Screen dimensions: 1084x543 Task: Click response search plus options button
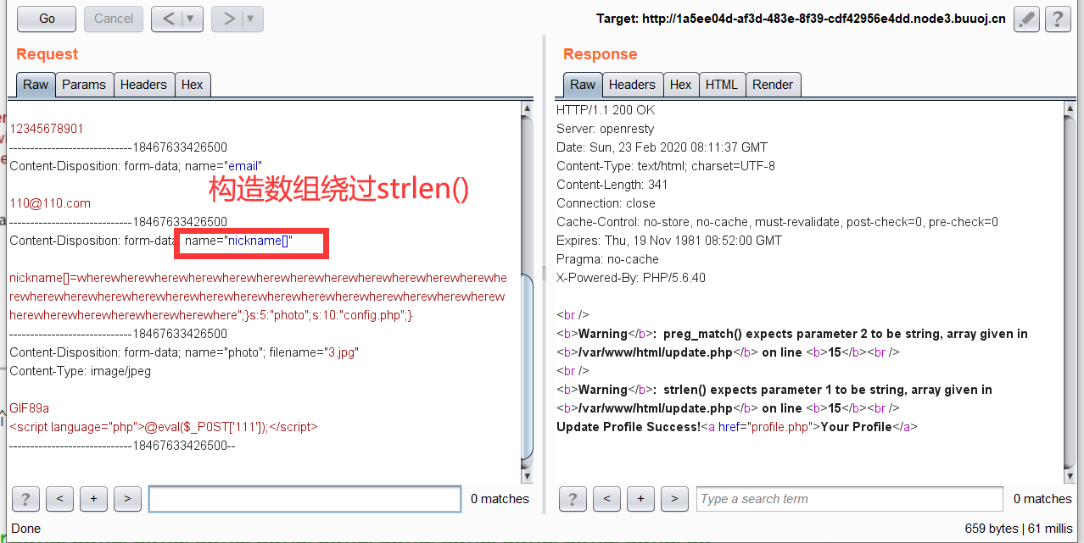tap(640, 499)
